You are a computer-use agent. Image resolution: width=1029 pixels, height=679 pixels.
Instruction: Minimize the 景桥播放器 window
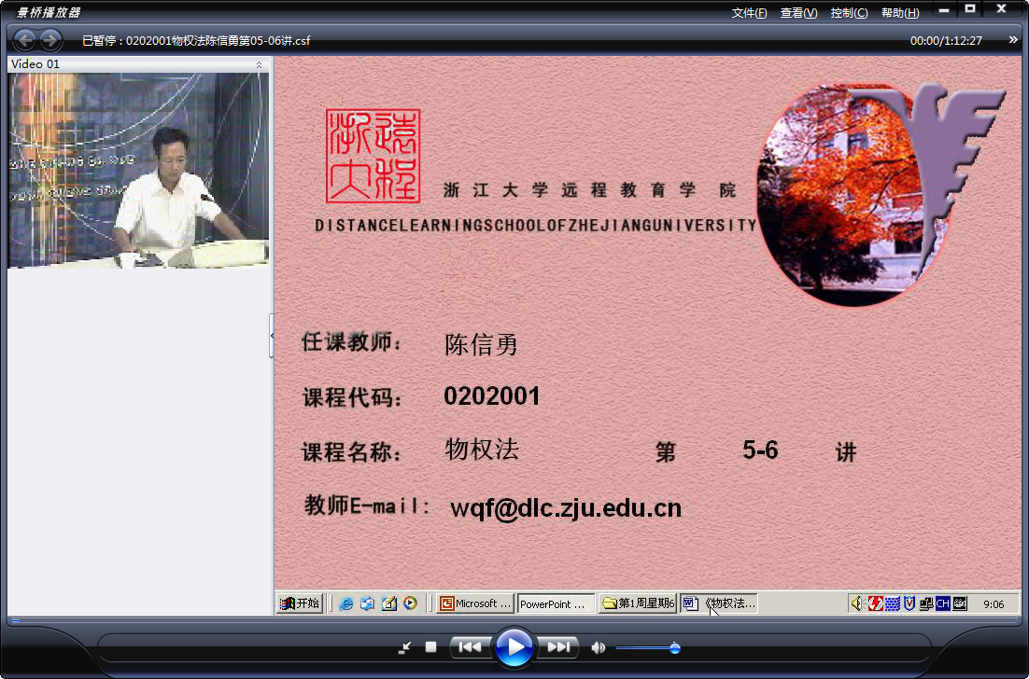pos(944,10)
